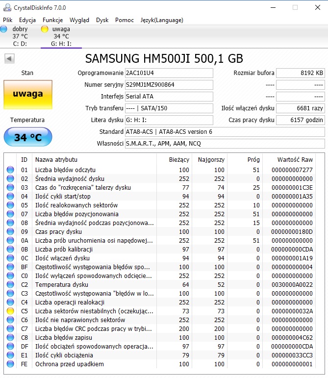This screenshot has width=328, height=378.
Task: Click blue status dot for attribute 01
Action: point(10,170)
